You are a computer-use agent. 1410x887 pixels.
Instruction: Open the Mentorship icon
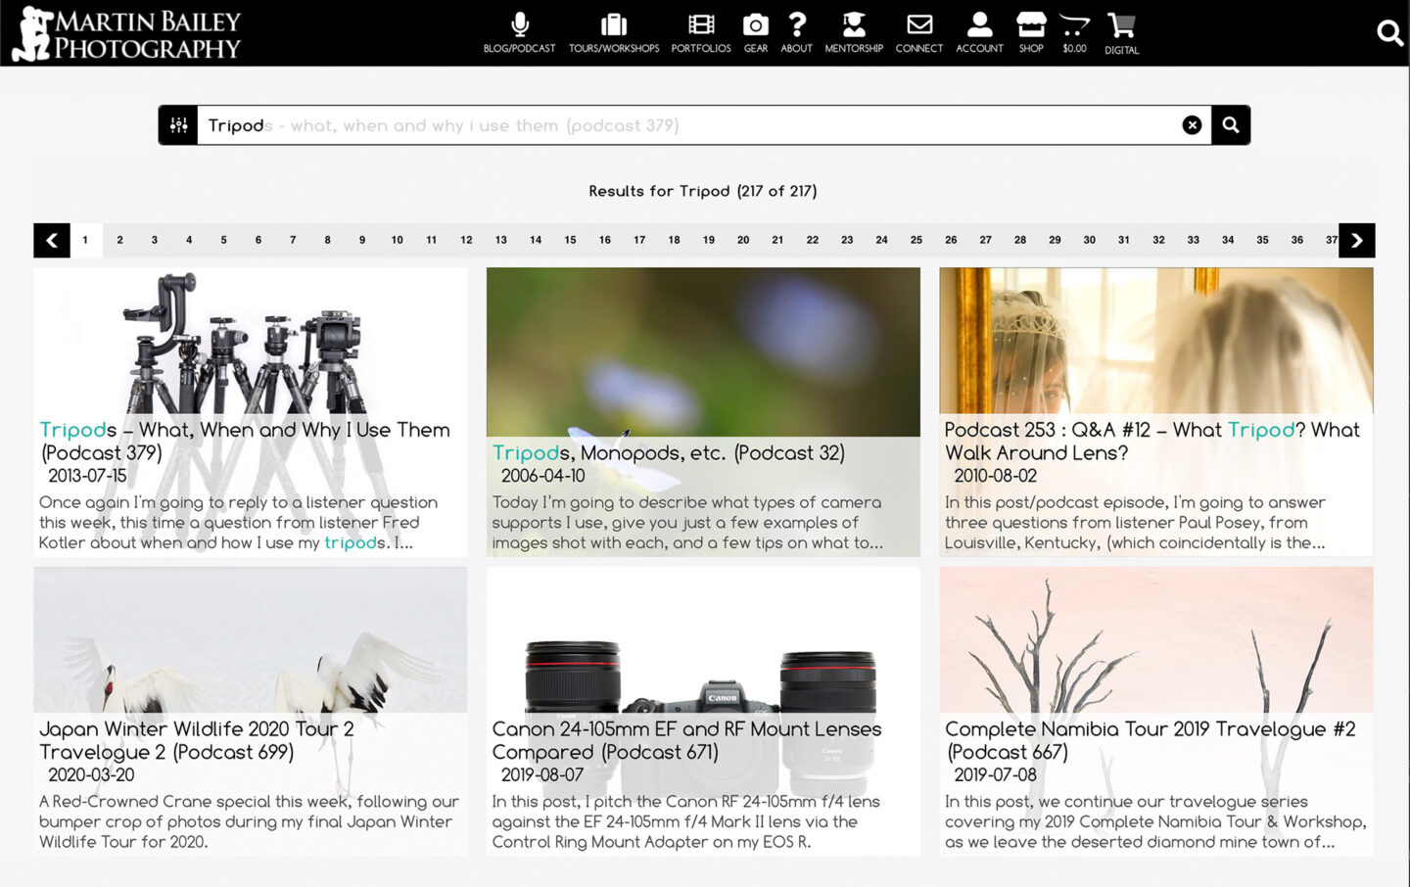coord(854,25)
